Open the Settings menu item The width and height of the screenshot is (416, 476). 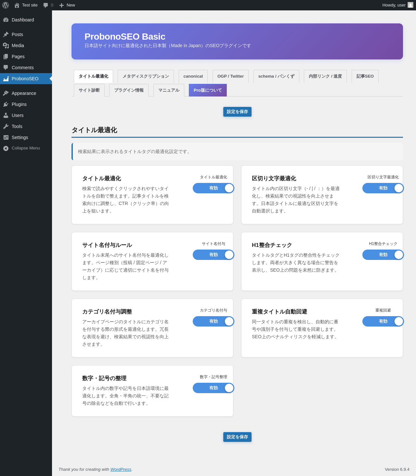[x=26, y=137]
